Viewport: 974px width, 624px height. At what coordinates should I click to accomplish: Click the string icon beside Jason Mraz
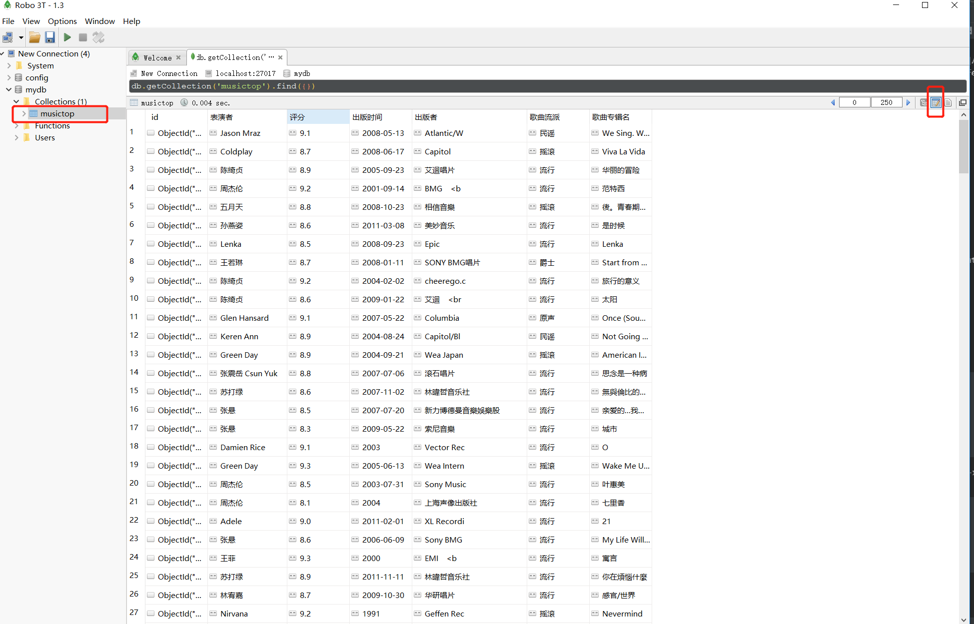pos(213,133)
